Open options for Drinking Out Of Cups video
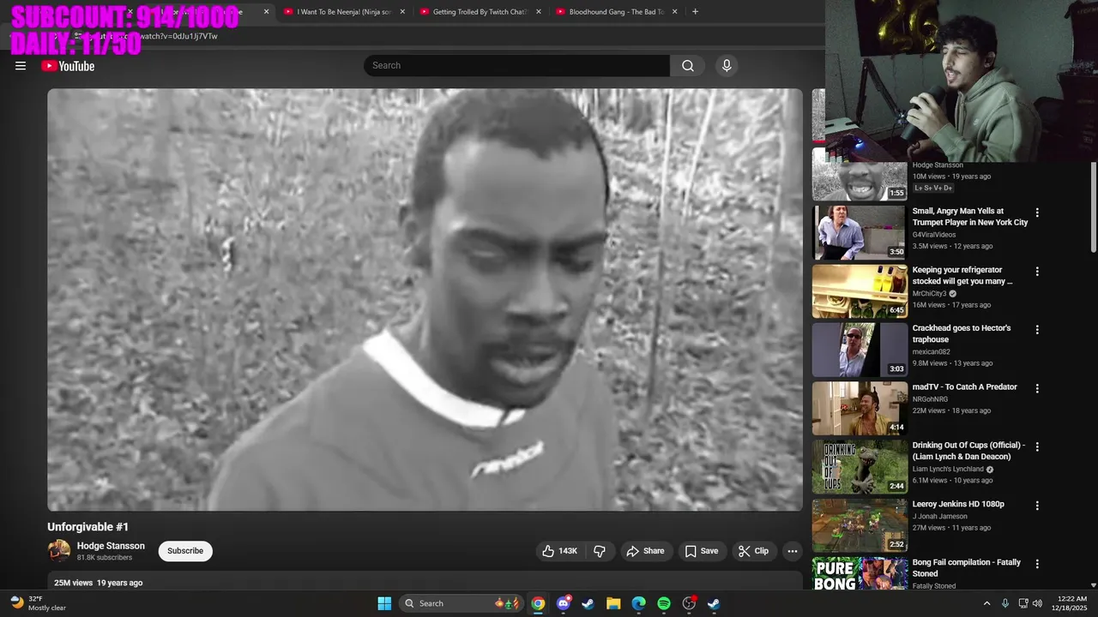1098x617 pixels. tap(1037, 447)
